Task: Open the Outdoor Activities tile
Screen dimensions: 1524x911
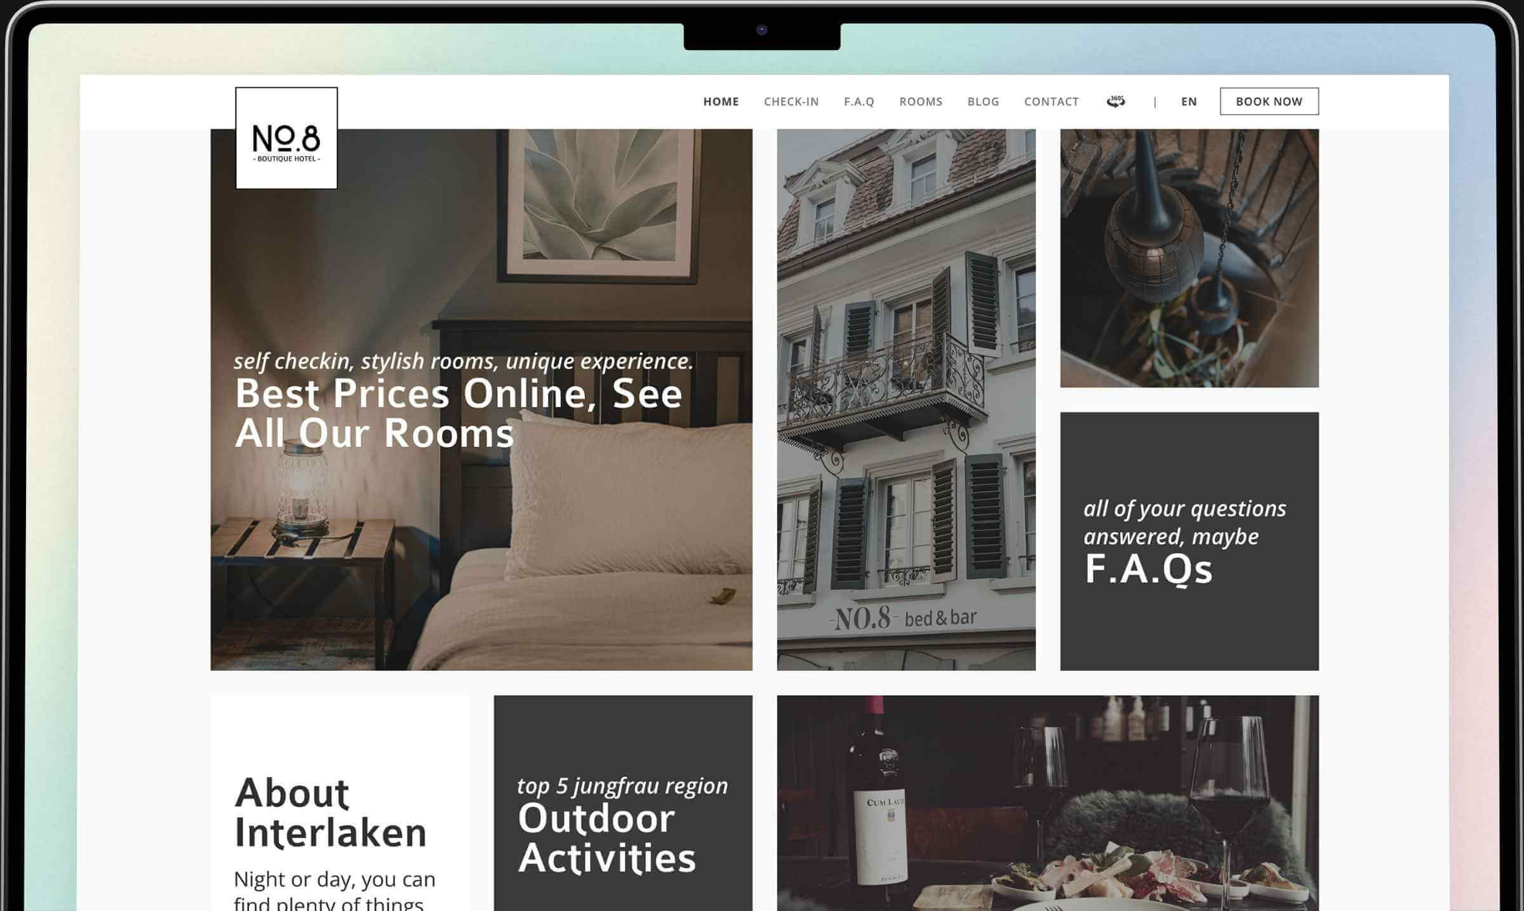Action: (x=623, y=803)
